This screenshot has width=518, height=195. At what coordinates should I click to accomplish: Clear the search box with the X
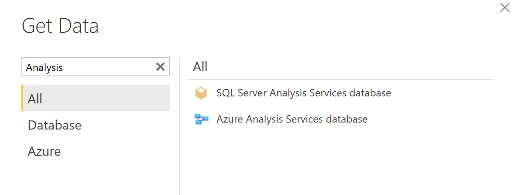[160, 67]
